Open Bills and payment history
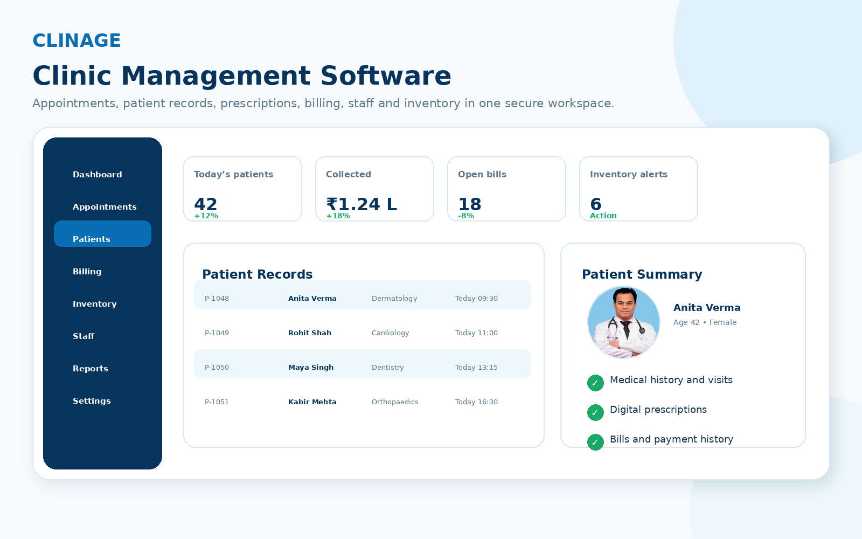Screen dimensions: 862x539 671,439
